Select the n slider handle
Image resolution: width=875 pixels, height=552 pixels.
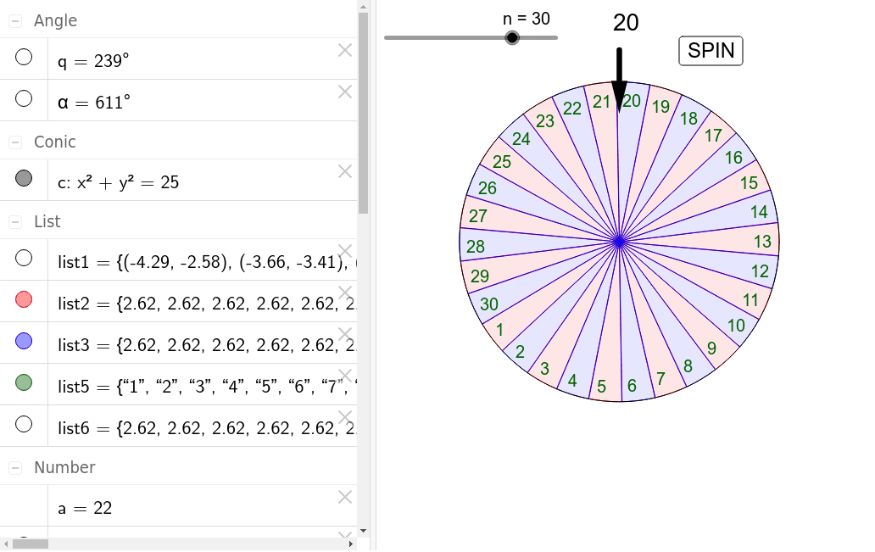click(511, 37)
